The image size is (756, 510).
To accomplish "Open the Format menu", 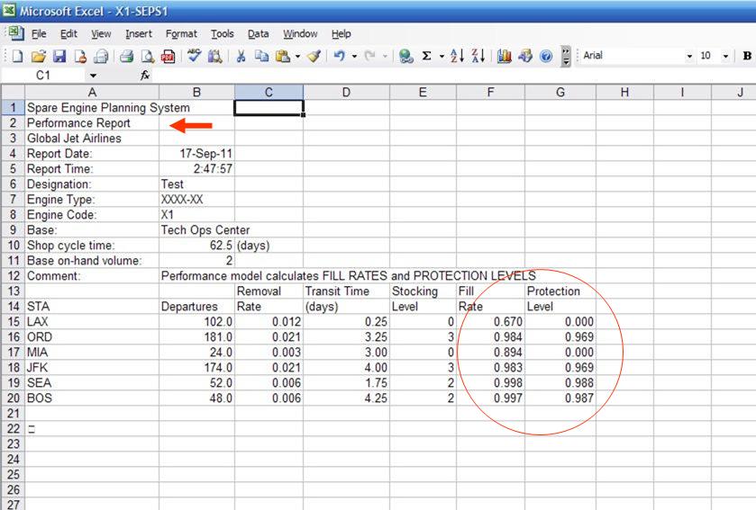I will tap(181, 34).
